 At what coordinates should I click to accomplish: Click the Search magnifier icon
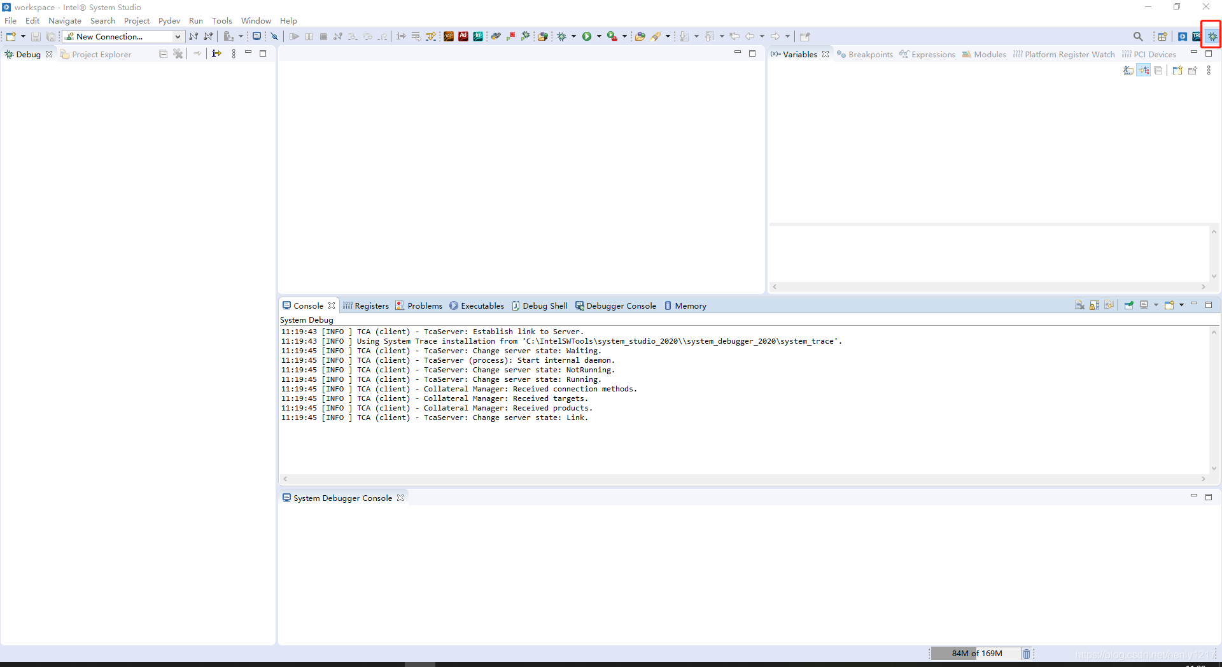(1138, 36)
